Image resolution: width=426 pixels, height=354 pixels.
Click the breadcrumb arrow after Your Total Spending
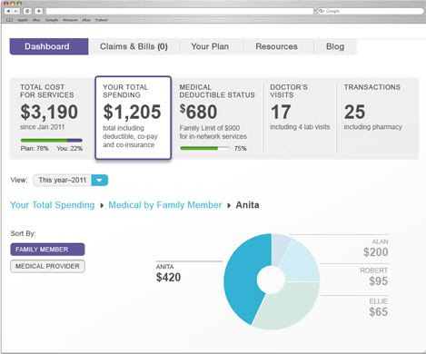pyautogui.click(x=102, y=205)
